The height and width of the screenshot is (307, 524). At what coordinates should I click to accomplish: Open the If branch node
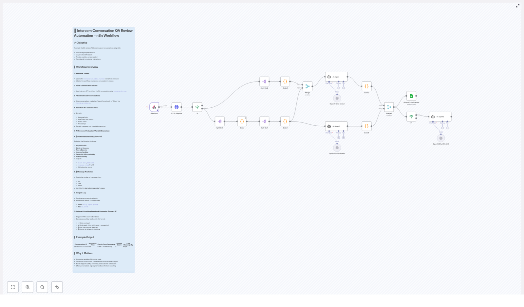coord(197,107)
